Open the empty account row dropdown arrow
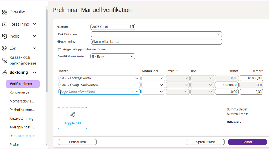 [x=137, y=92]
